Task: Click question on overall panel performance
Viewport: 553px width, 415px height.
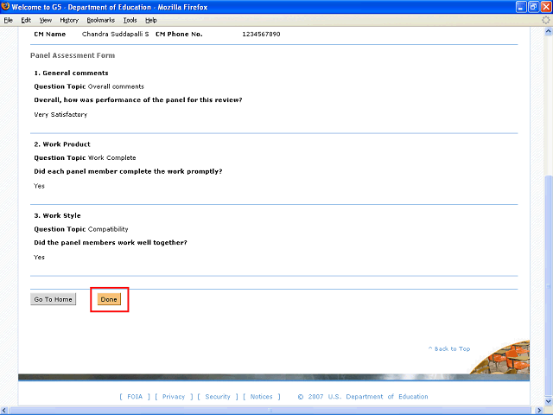Action: tap(138, 100)
